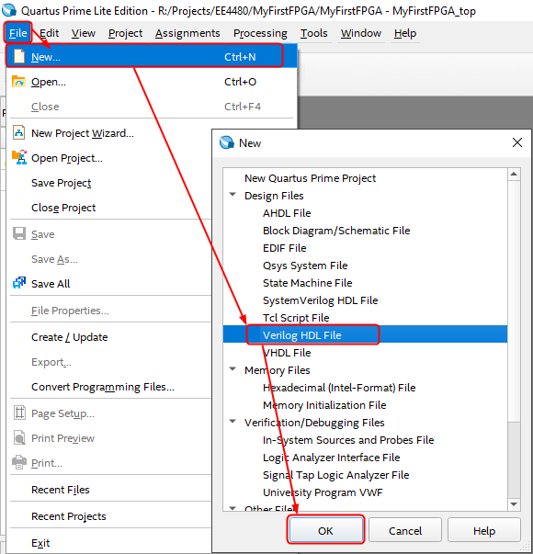Close the New dialog with X
Viewport: 533px width, 554px height.
[517, 142]
